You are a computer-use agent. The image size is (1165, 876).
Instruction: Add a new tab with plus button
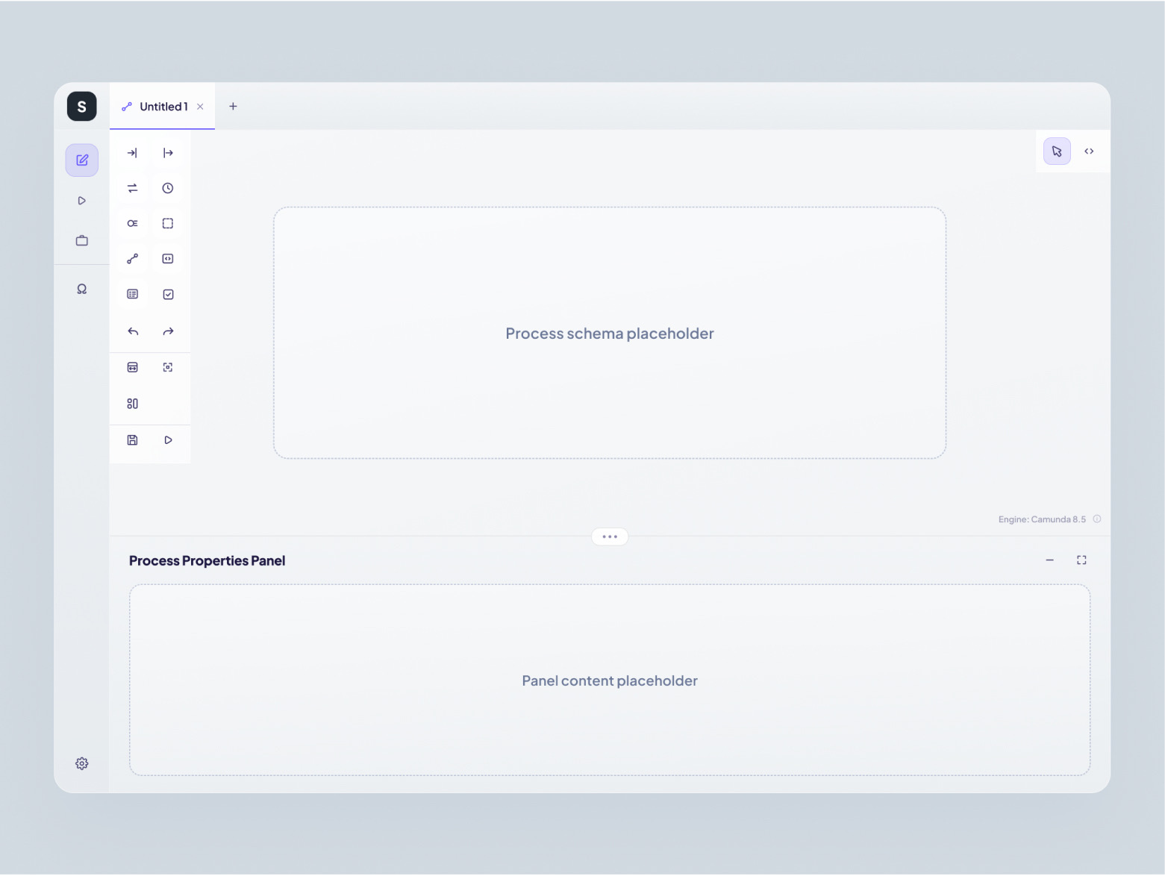[x=233, y=107]
